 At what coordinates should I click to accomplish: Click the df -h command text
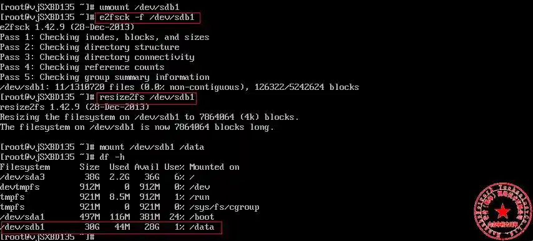tap(112, 157)
